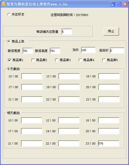Click the smiley app icon in title bar

click(x=3, y=4)
